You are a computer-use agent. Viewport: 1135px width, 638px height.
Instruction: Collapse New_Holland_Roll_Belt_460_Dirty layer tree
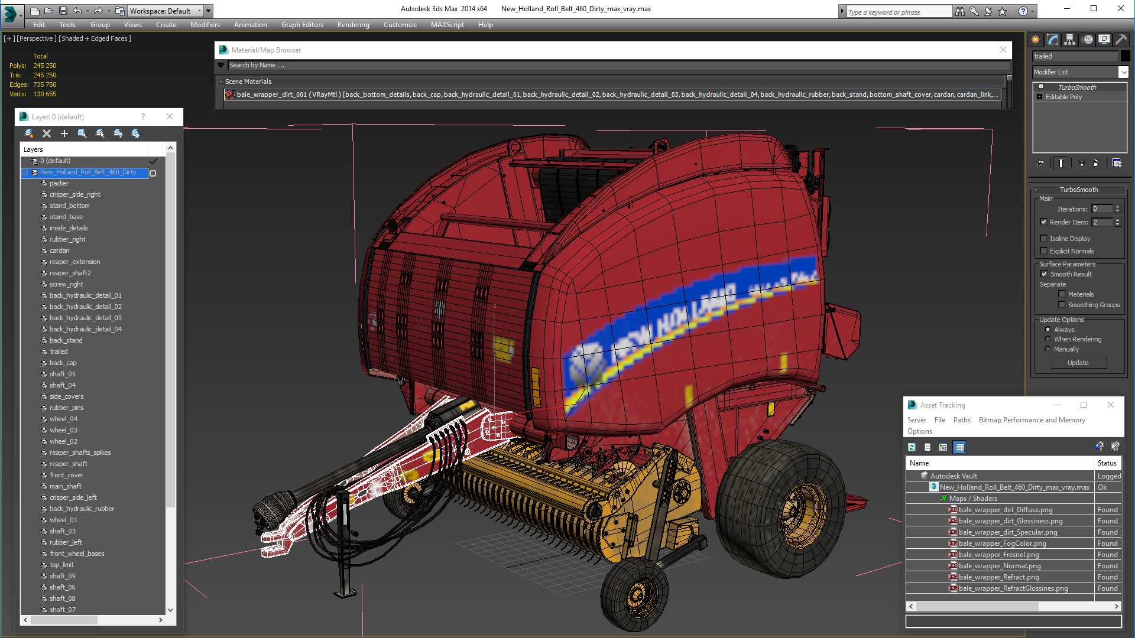25,172
